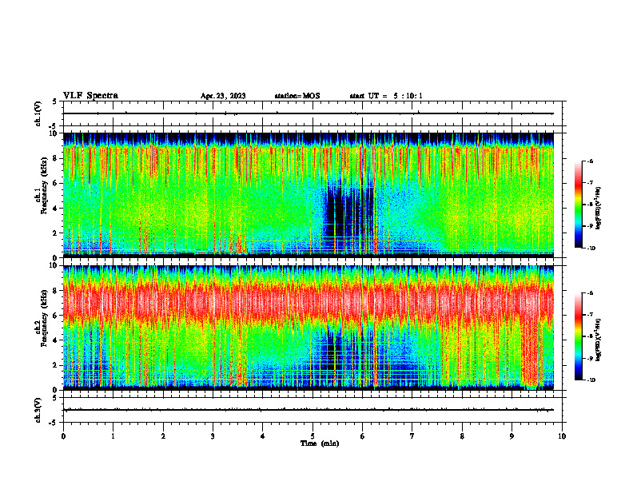Click the 2 kHz tick label on ch.1 axis

click(x=56, y=233)
